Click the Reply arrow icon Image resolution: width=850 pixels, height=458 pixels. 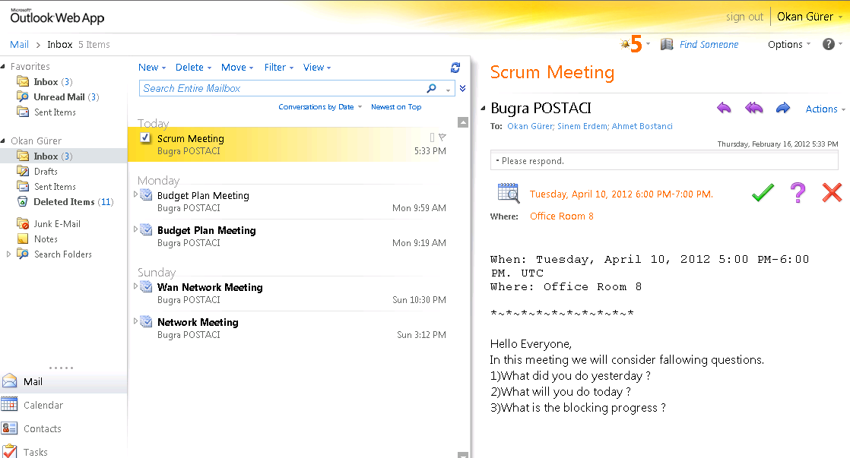(724, 109)
